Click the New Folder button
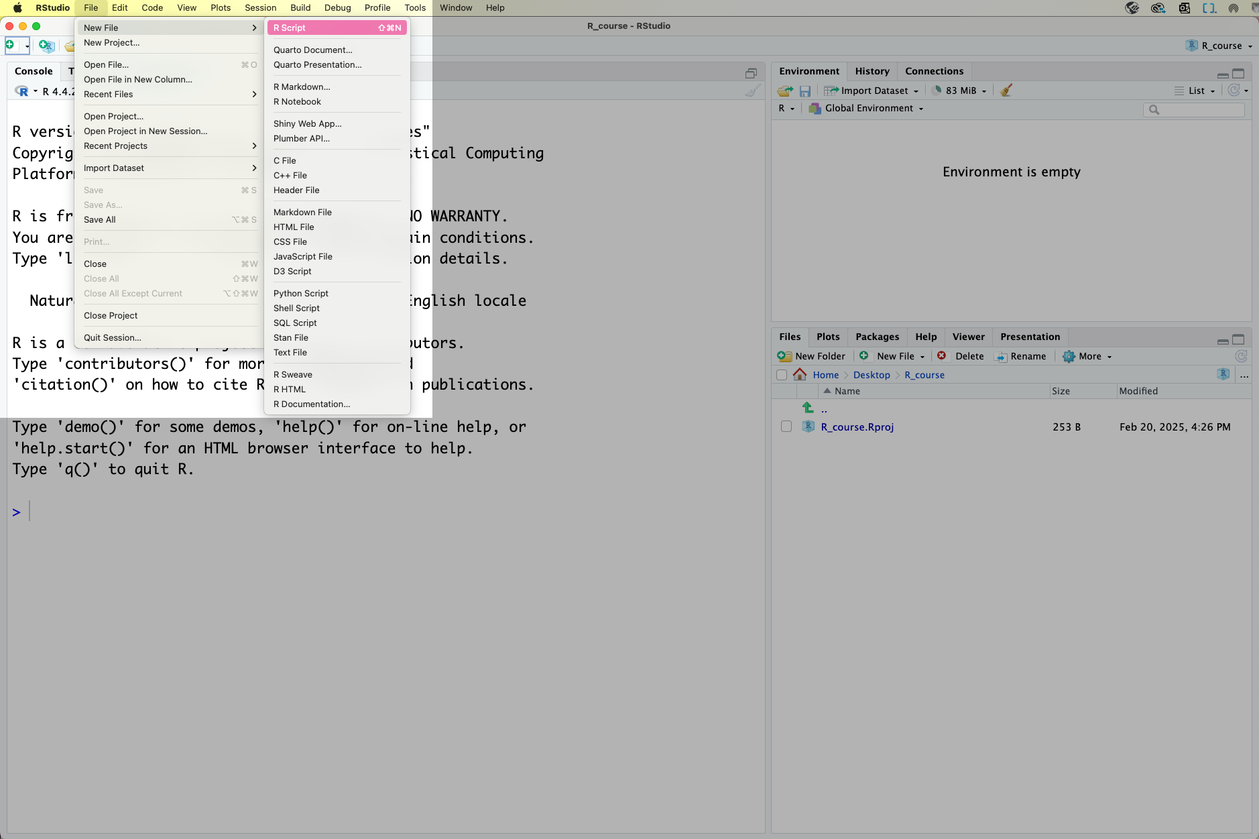1259x839 pixels. tap(811, 356)
